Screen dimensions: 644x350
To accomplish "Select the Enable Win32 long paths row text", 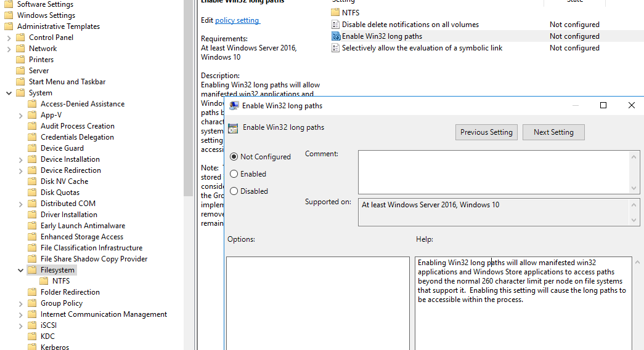I will pyautogui.click(x=382, y=36).
